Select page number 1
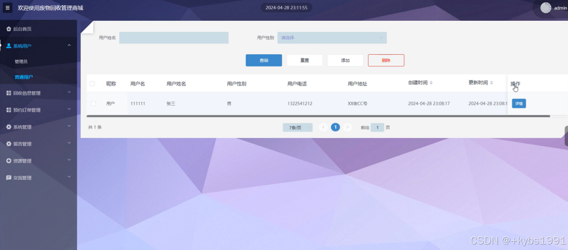Viewport: 568px width, 250px height. [x=335, y=127]
